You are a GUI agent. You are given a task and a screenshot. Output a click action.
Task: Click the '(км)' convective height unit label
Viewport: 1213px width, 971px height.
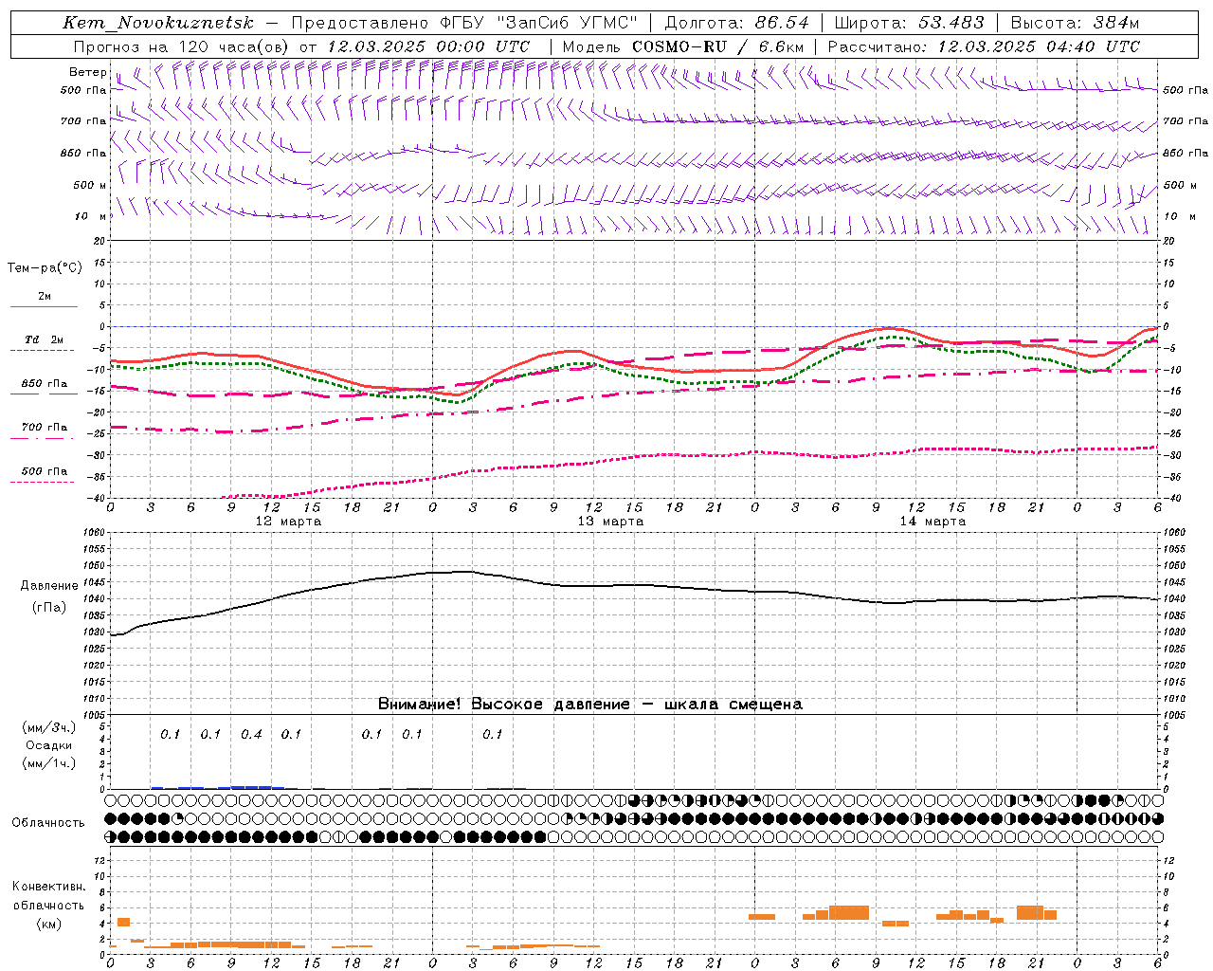49,924
